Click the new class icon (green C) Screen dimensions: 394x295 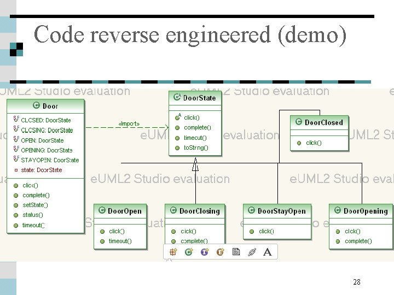click(x=189, y=252)
